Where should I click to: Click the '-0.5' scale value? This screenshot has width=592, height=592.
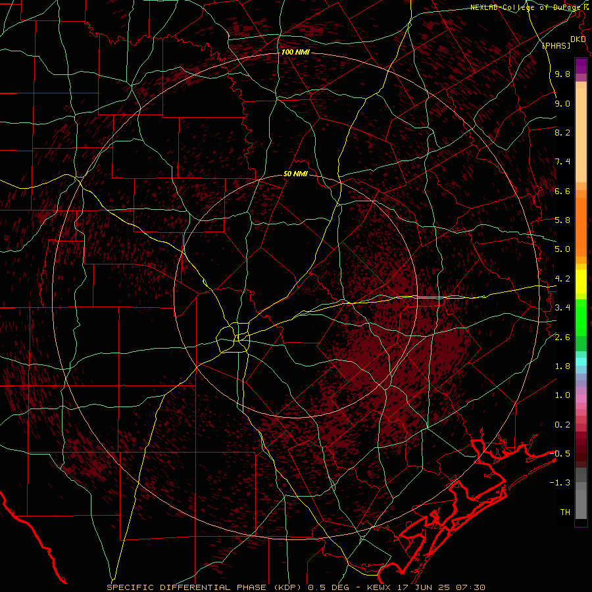[x=560, y=454]
